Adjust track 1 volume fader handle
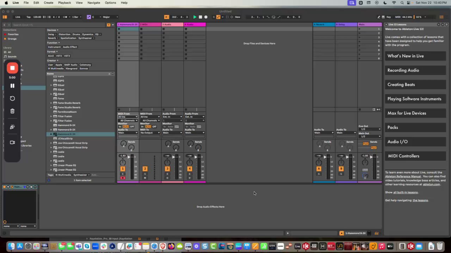 (x=128, y=157)
